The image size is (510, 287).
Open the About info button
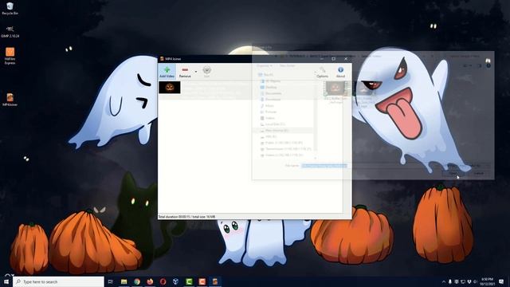(340, 72)
